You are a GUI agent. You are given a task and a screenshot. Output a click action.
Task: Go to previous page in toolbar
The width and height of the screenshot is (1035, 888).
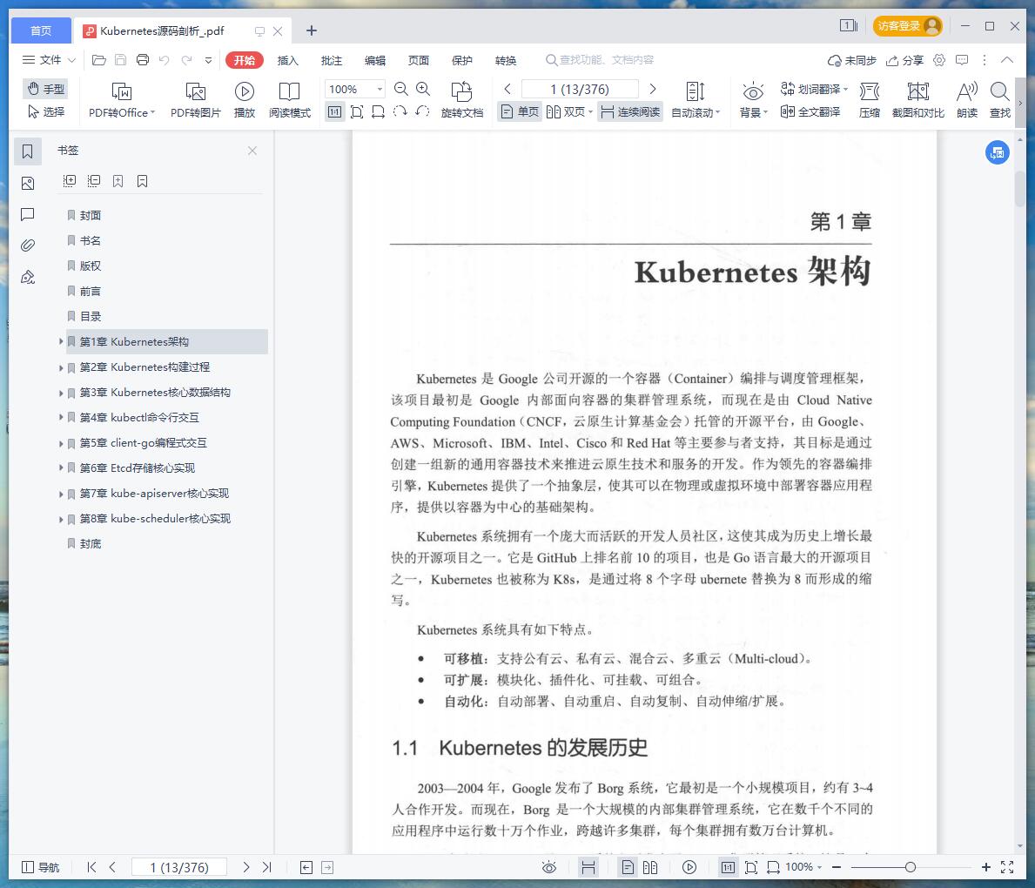point(507,89)
